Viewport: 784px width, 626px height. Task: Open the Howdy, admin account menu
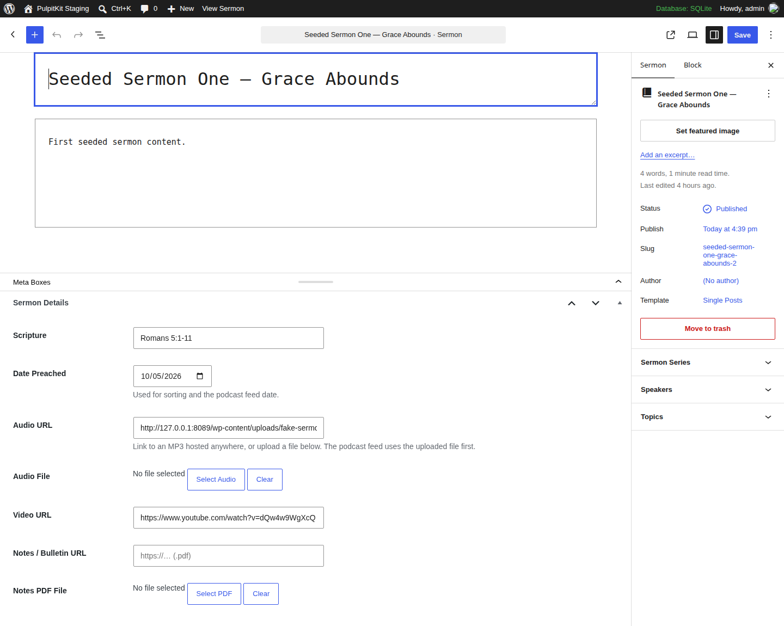[749, 9]
